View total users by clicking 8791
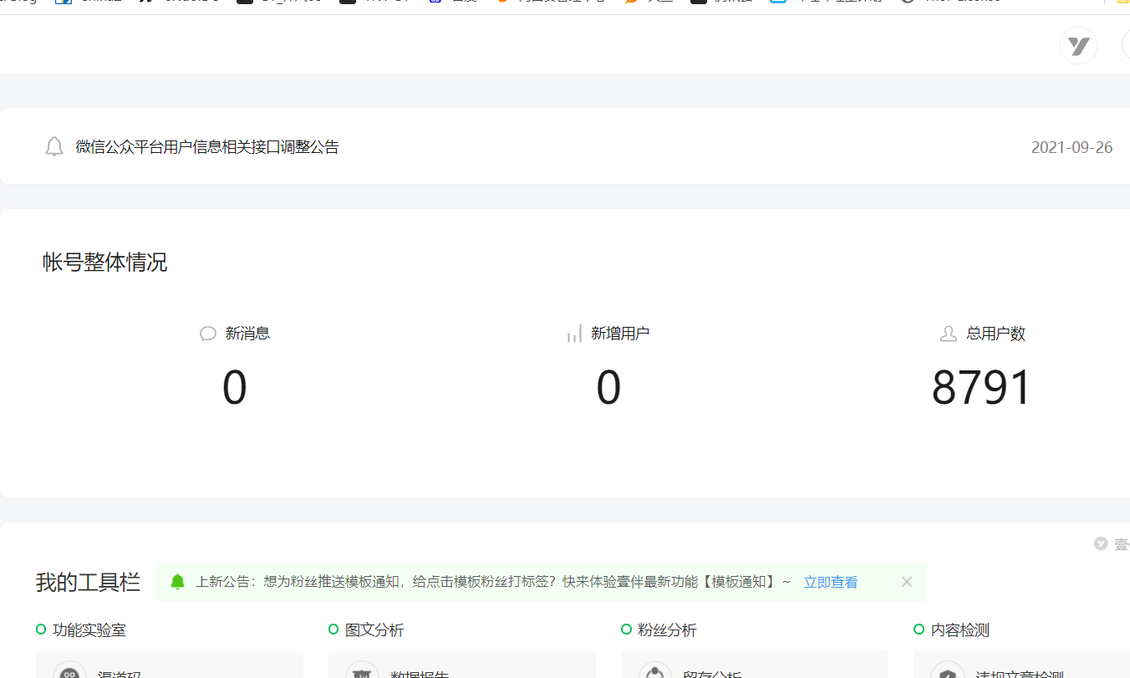The width and height of the screenshot is (1130, 678). pyautogui.click(x=982, y=389)
